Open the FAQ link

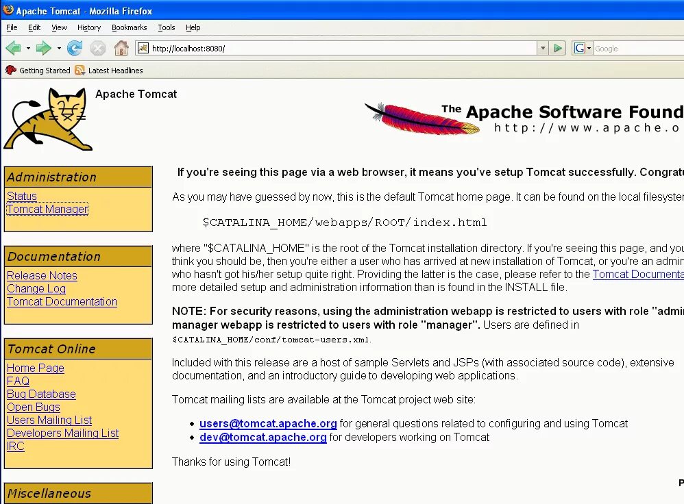(18, 381)
